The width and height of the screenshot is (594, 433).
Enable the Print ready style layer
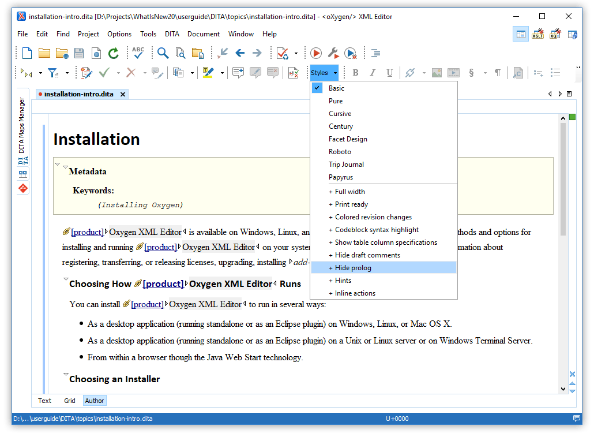(384, 204)
